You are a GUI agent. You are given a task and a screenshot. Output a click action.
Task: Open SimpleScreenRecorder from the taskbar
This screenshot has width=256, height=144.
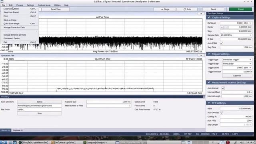[x=34, y=142]
